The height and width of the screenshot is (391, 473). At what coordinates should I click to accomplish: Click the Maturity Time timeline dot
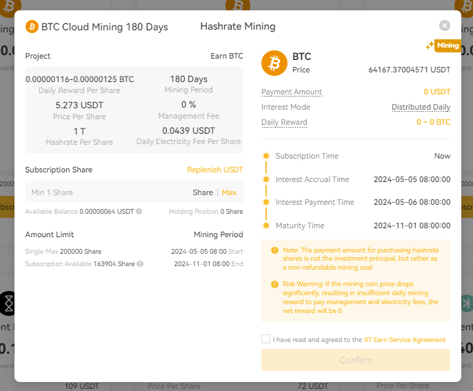(266, 225)
